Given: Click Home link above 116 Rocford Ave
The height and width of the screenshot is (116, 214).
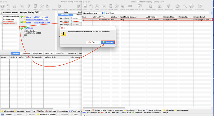Looking at the screenshot, I should tap(31, 28).
